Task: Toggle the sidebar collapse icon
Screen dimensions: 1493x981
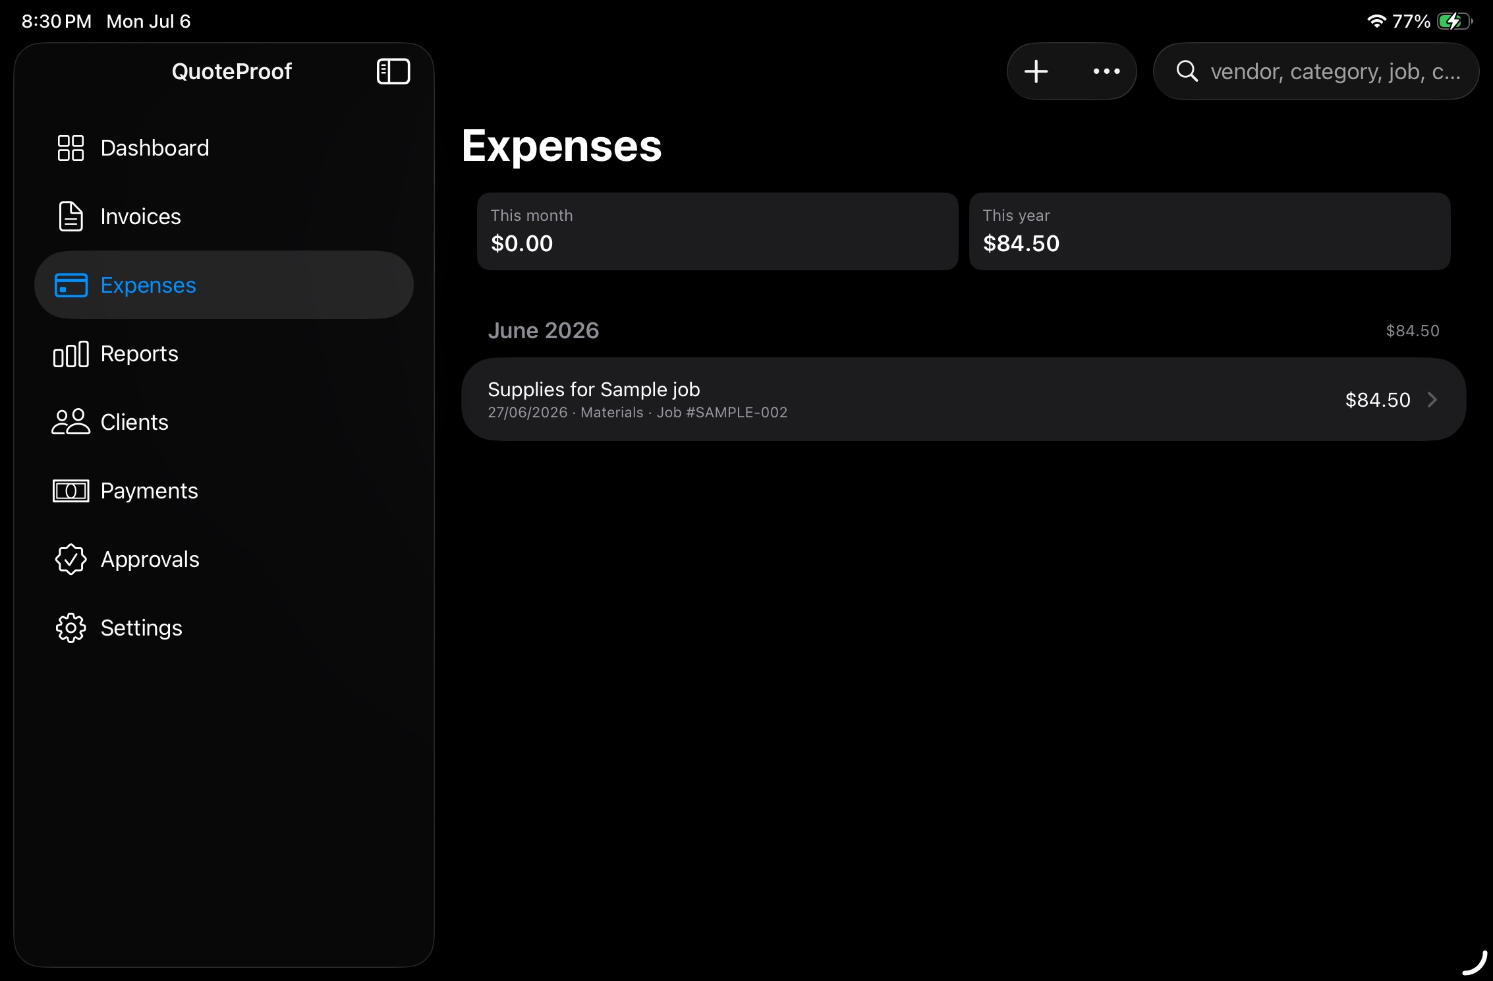Action: click(x=393, y=71)
